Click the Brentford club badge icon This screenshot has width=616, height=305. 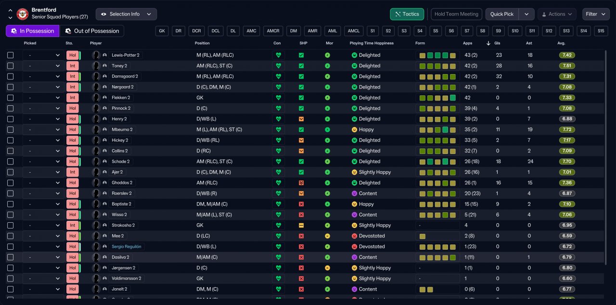[23, 14]
